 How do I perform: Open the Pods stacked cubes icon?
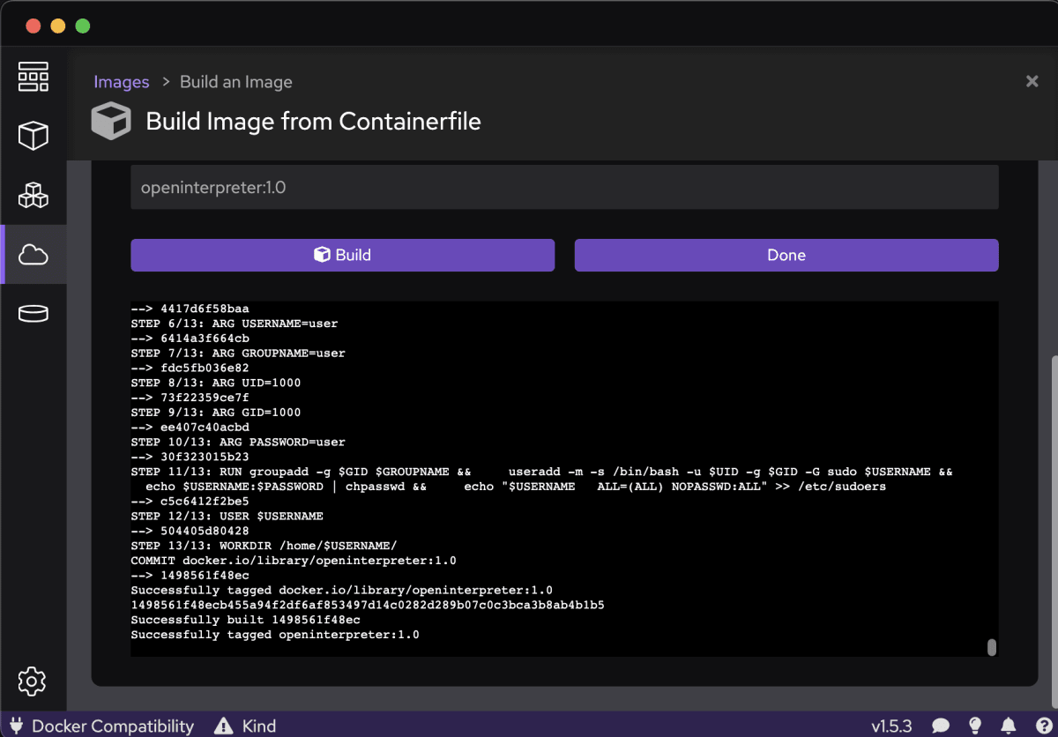[x=33, y=195]
